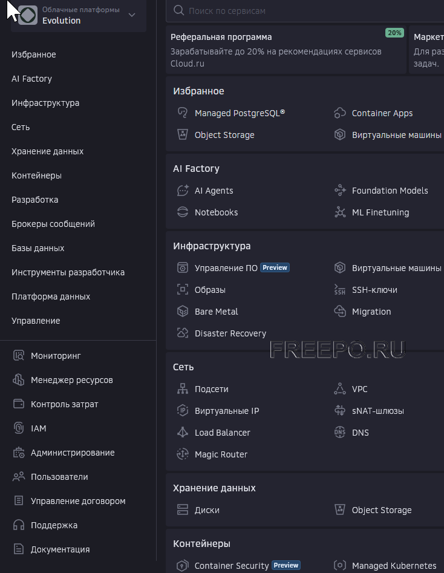Image resolution: width=444 pixels, height=573 pixels.
Task: Click the Поддержка headset icon
Action: pos(19,525)
